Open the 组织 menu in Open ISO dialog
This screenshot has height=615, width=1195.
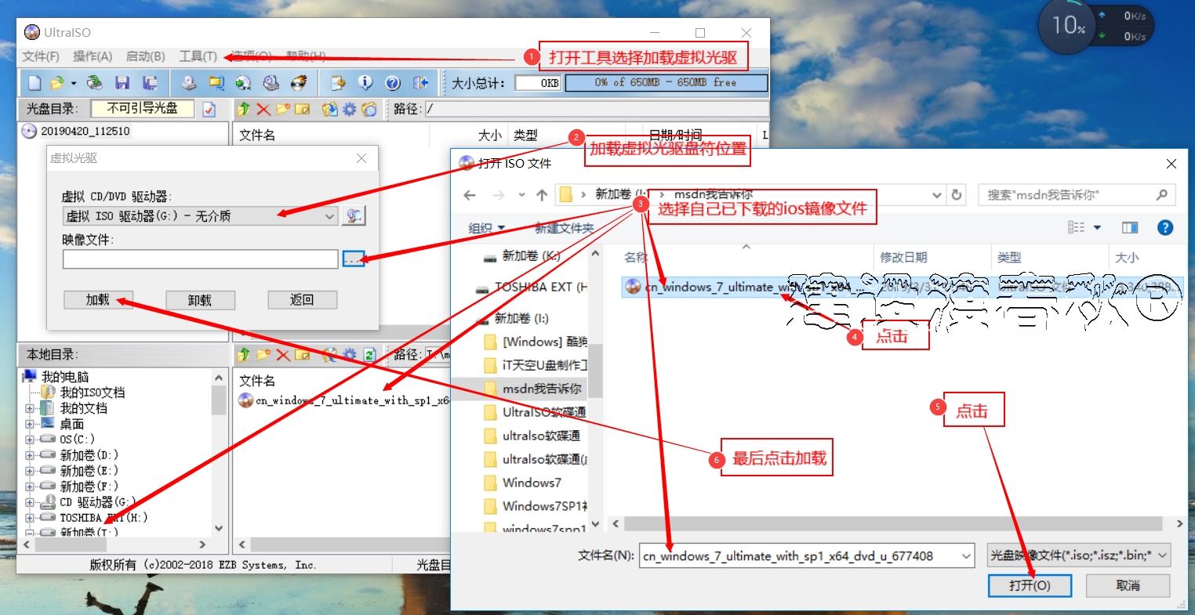(486, 228)
